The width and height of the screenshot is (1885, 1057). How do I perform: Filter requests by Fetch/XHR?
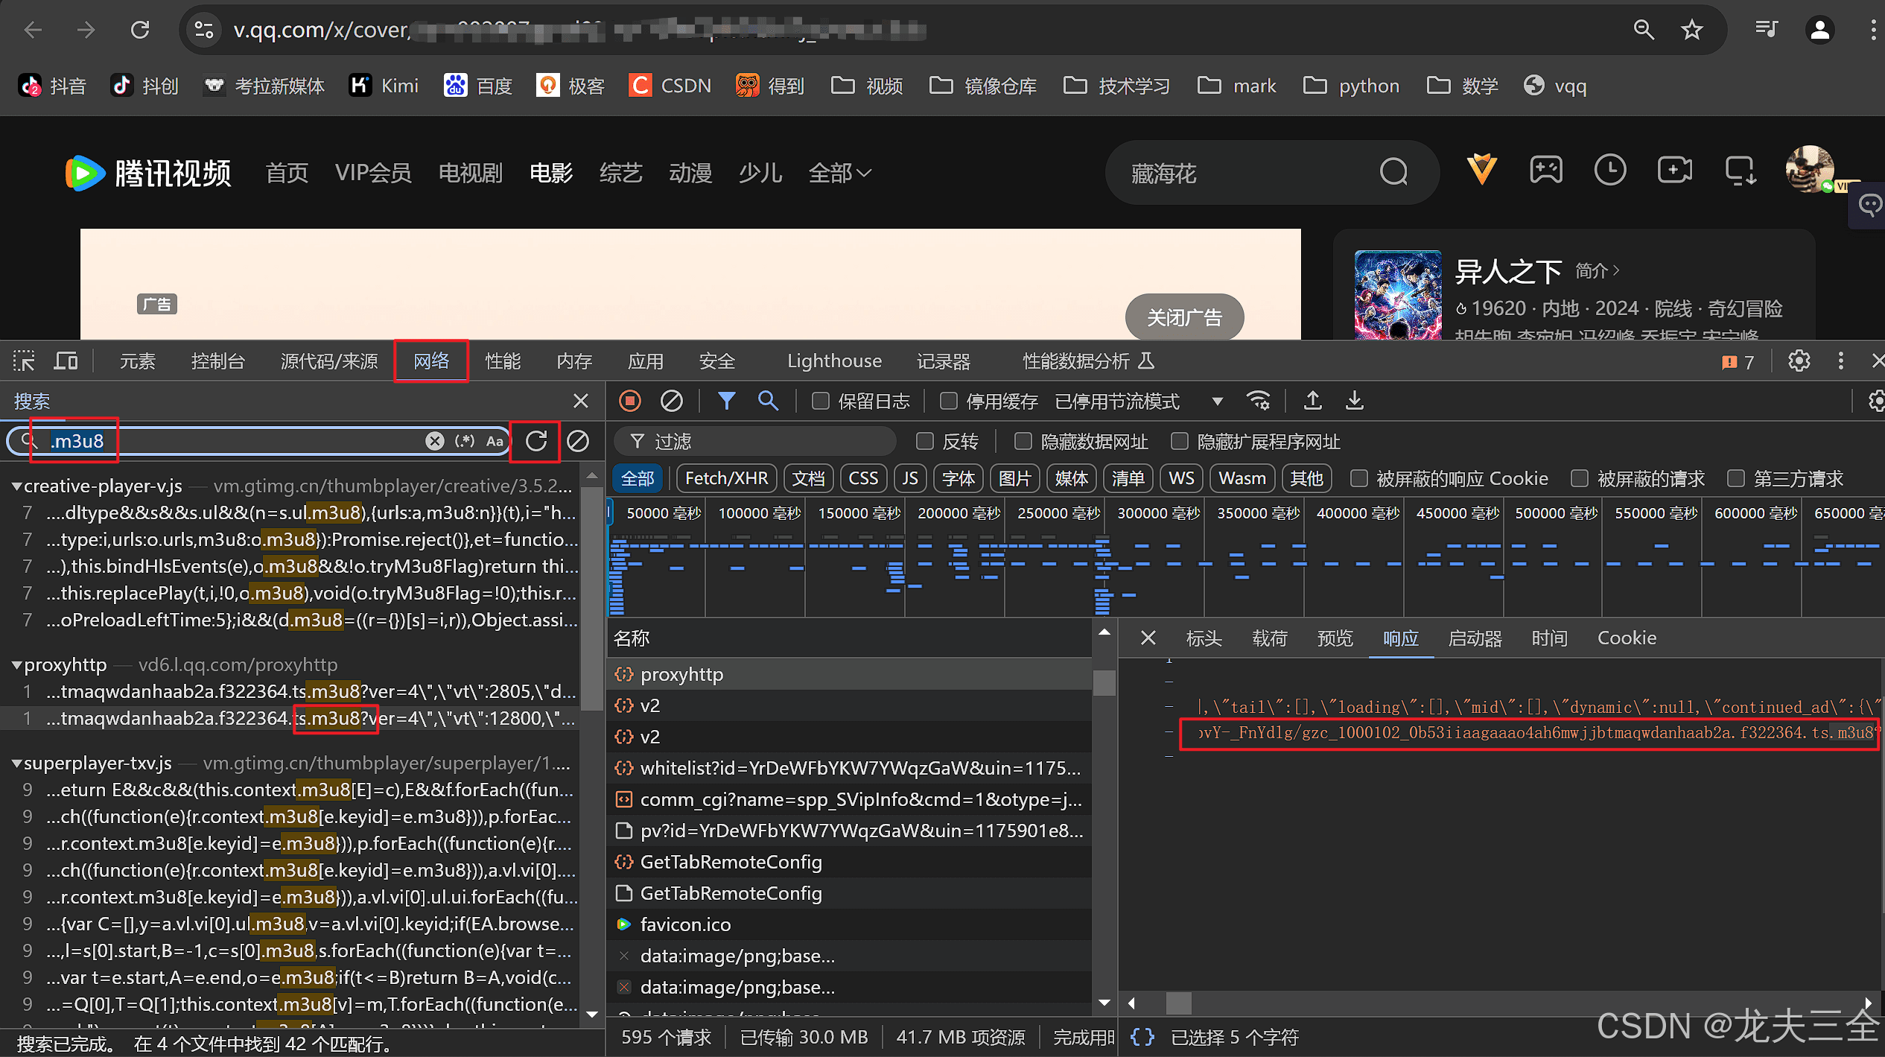pos(726,478)
